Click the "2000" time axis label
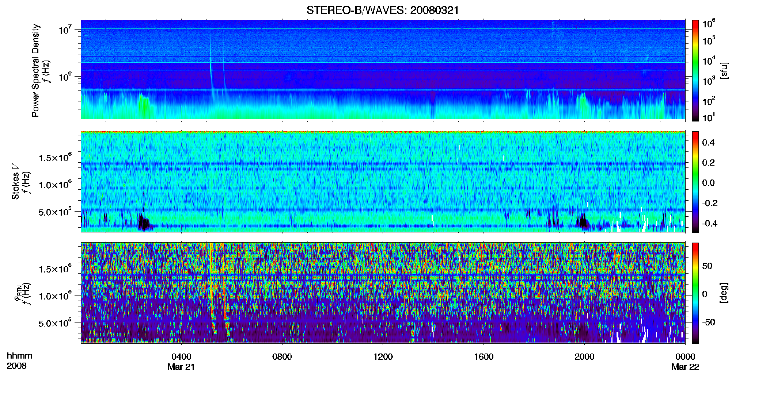Image resolution: width=766 pixels, height=394 pixels. pos(584,357)
